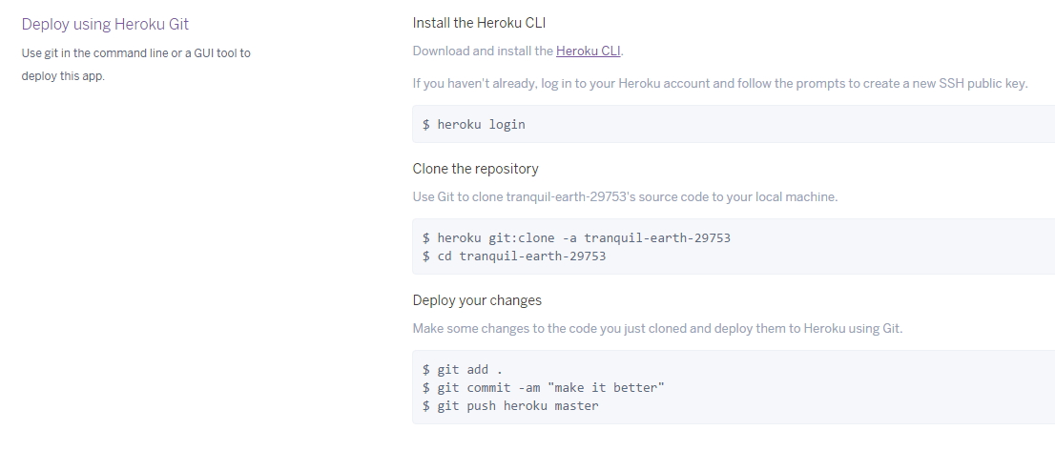Viewport: 1055px width, 451px height.
Task: Open the Heroku CLI download link
Action: [x=588, y=51]
